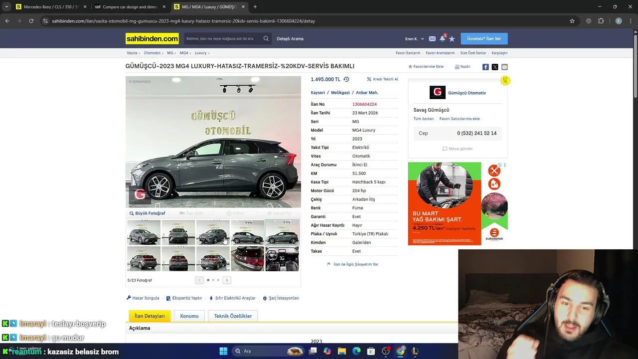Image resolution: width=638 pixels, height=359 pixels.
Task: Open the Hasar Sorgula link
Action: pos(143,298)
